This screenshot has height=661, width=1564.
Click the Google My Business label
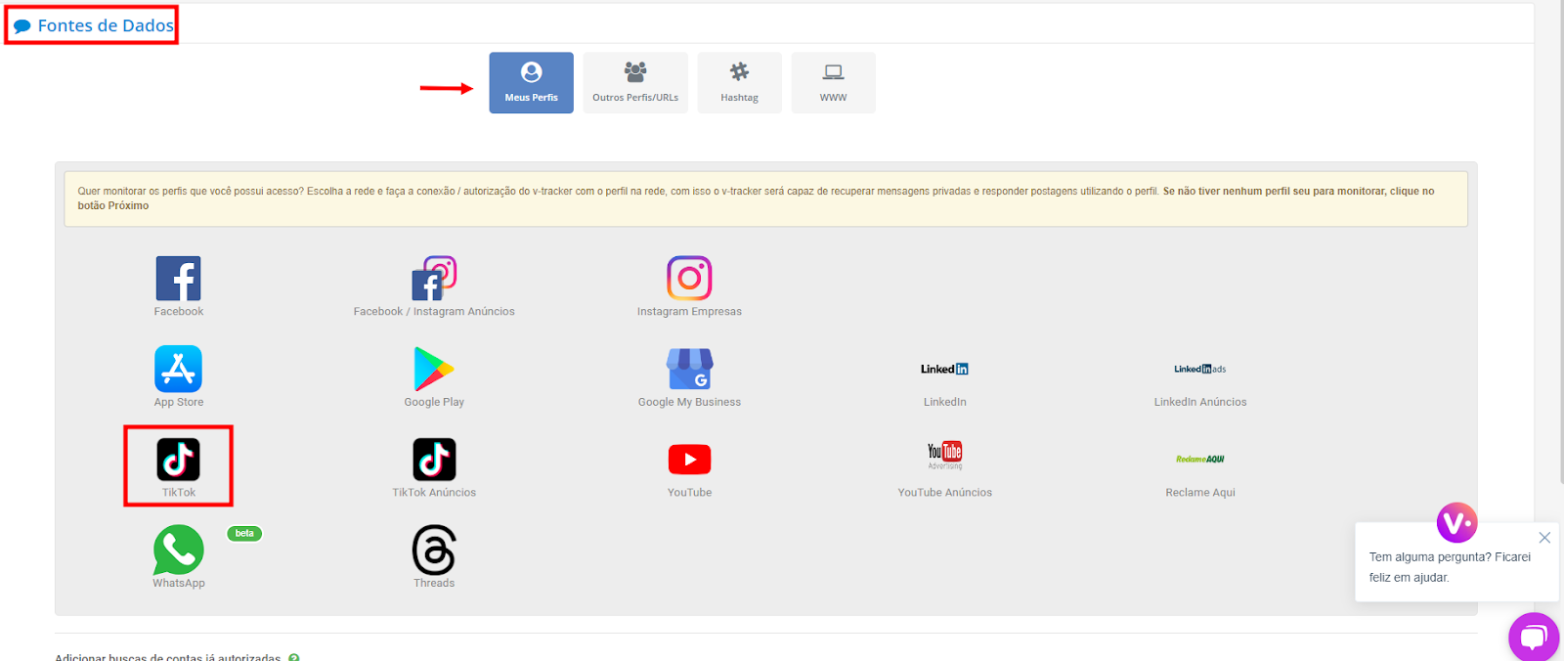689,402
